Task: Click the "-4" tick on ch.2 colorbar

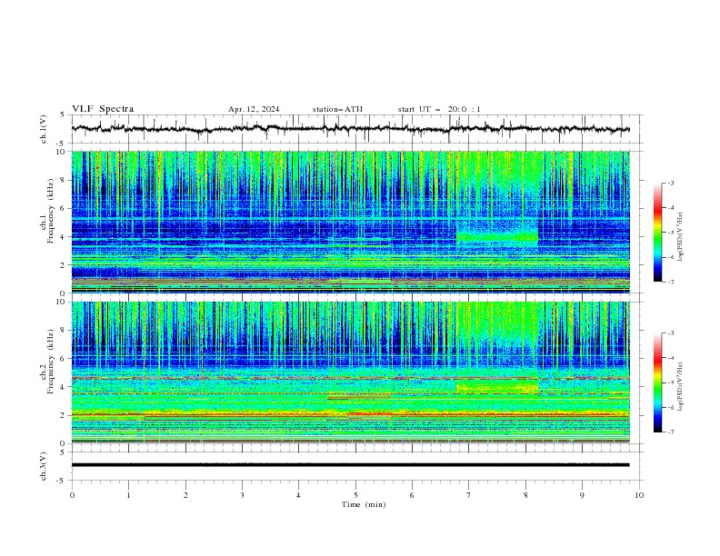Action: 671,358
